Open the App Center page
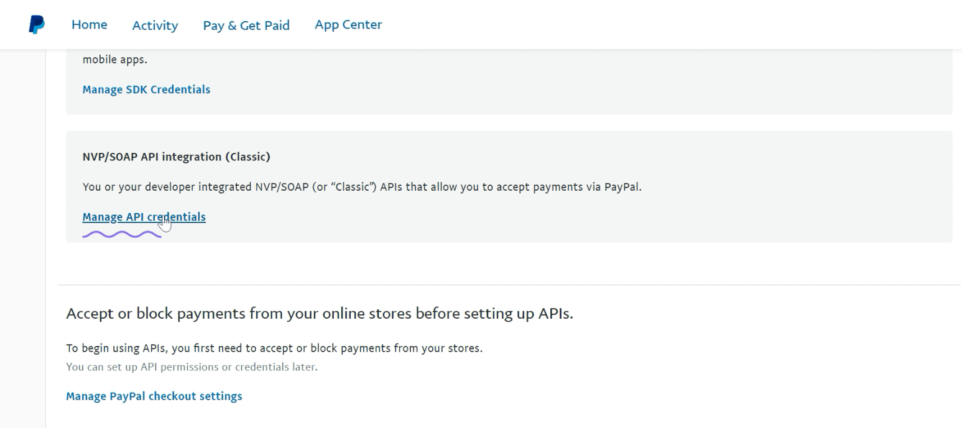This screenshot has height=428, width=962. tap(348, 25)
